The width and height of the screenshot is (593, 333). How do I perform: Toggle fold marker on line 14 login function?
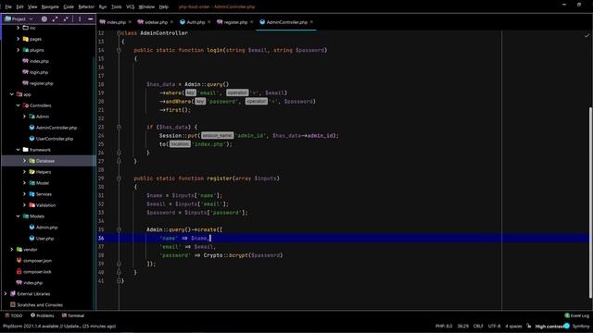click(119, 50)
